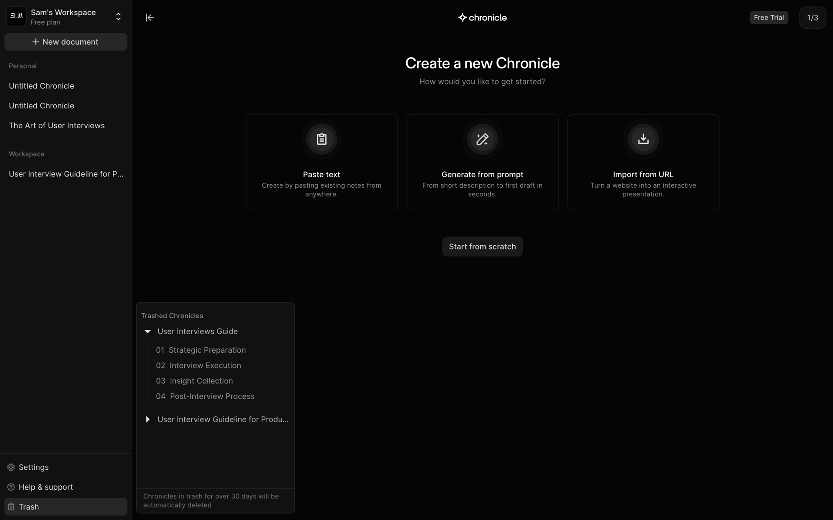The width and height of the screenshot is (833, 520).
Task: Select 02 Interview Execution section
Action: point(198,366)
